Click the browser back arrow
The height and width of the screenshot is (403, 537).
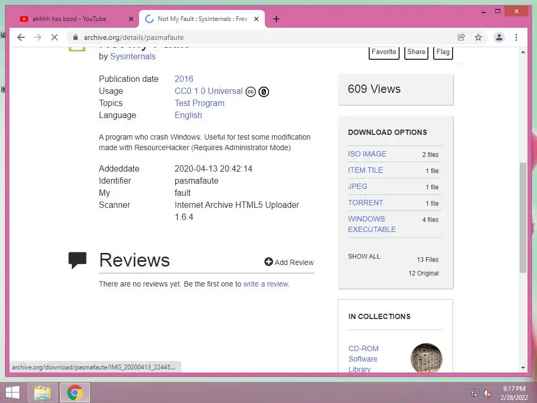coord(21,37)
